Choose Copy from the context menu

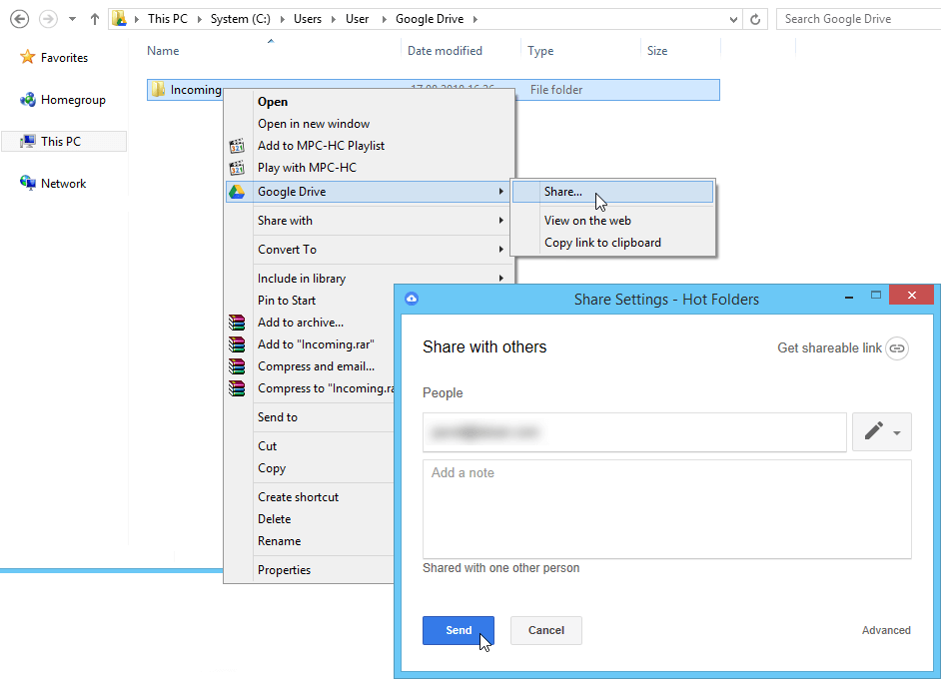coord(272,468)
